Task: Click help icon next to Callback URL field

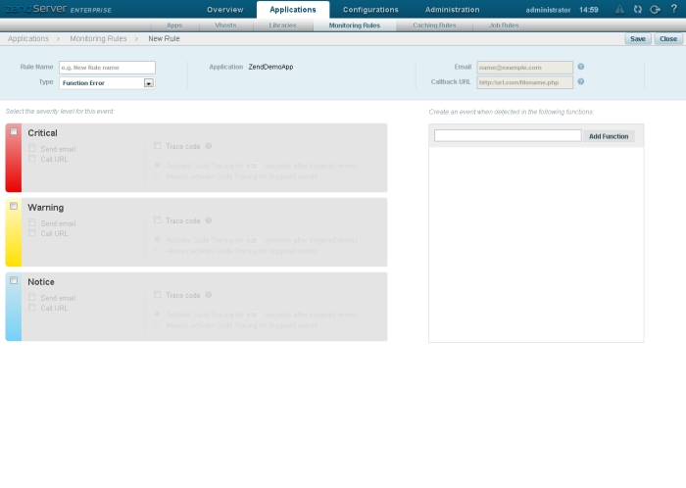Action: click(x=581, y=82)
